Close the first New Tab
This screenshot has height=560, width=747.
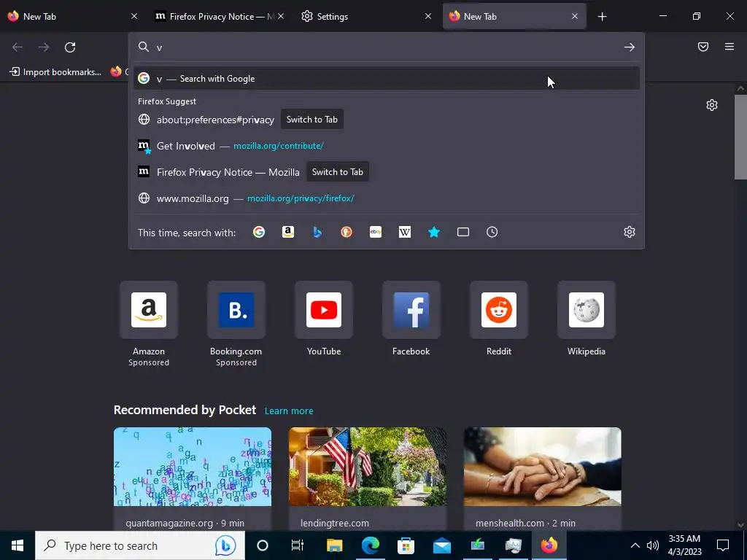click(134, 17)
